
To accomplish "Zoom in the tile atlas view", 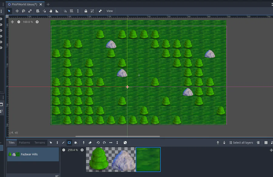I will (82, 150).
